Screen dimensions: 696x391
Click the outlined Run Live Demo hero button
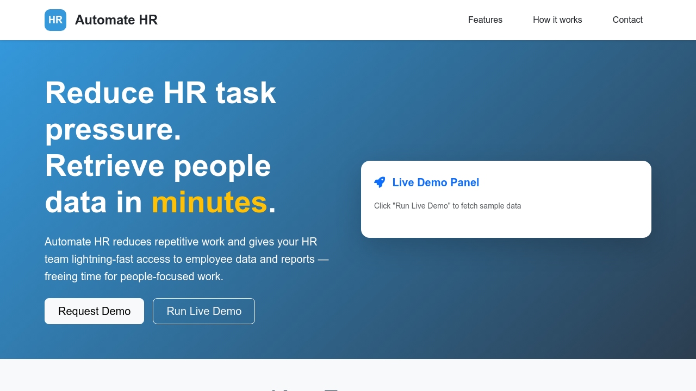click(203, 311)
